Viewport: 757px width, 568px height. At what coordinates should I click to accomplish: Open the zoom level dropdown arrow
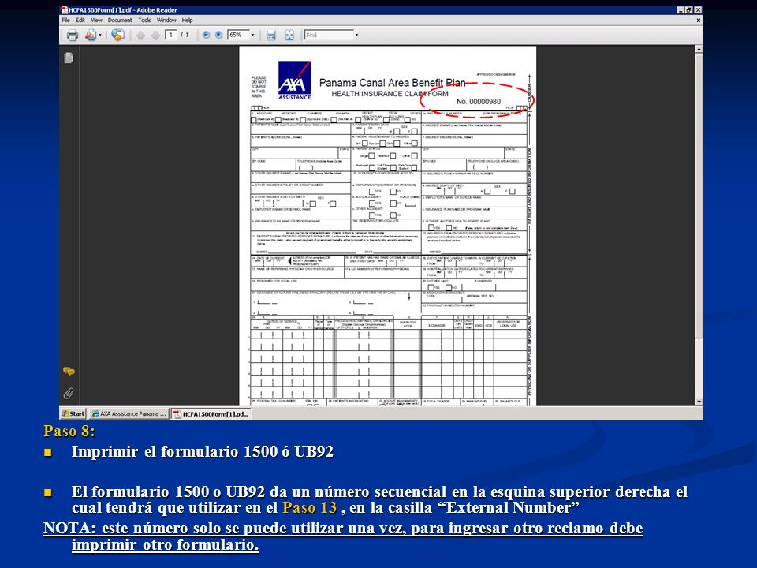[252, 35]
